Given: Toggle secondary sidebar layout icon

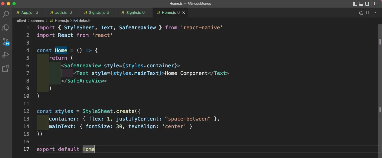Looking at the screenshot, I should [x=367, y=4].
